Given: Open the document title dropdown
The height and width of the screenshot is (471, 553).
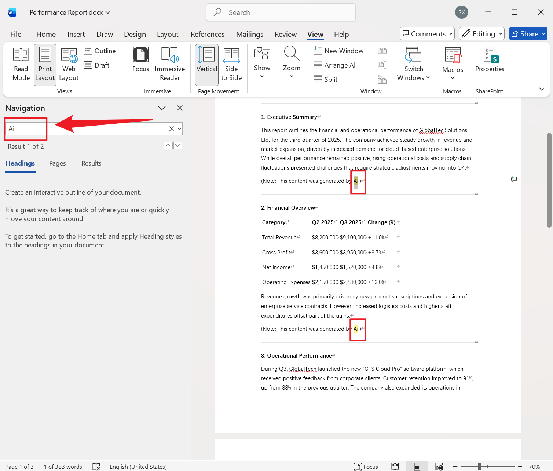Looking at the screenshot, I should 108,12.
